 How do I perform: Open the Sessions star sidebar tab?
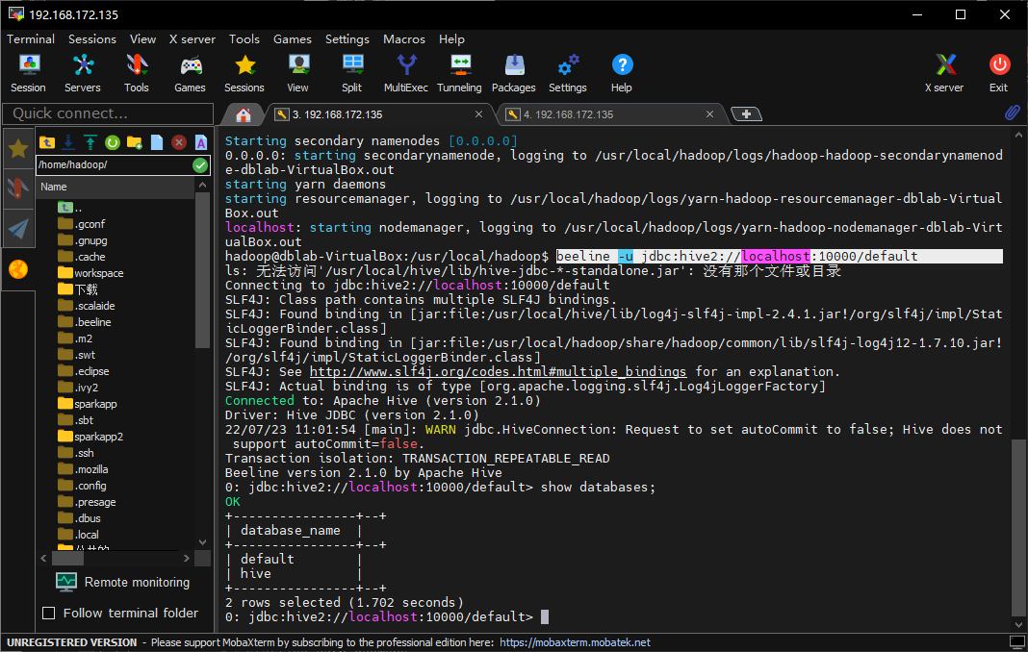(x=17, y=149)
